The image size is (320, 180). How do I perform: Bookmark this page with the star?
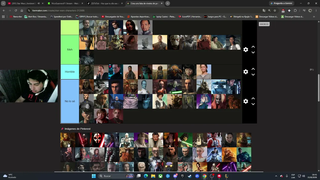(275, 10)
